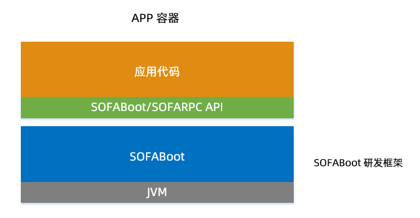Click SOFABoot text in the green bar
The height and width of the screenshot is (218, 420).
click(118, 107)
